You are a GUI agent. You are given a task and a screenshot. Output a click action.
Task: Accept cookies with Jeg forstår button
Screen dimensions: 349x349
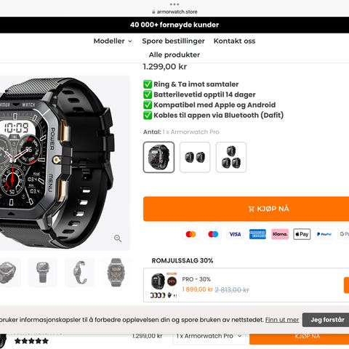click(326, 320)
